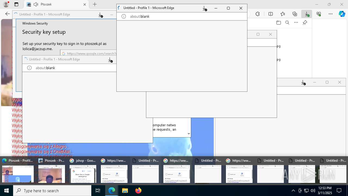This screenshot has width=348, height=196.
Task: Minimize the front Untitled Edge window
Action: point(216,8)
